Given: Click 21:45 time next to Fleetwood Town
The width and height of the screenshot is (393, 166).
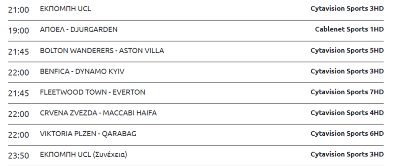Looking at the screenshot, I should click(x=18, y=93).
